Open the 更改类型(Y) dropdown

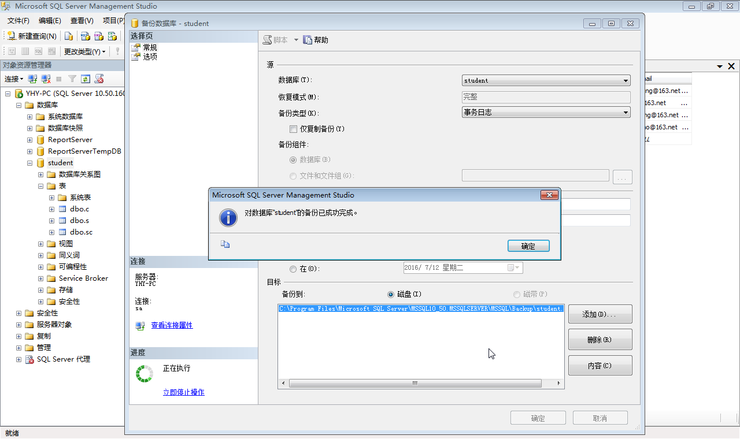point(84,51)
